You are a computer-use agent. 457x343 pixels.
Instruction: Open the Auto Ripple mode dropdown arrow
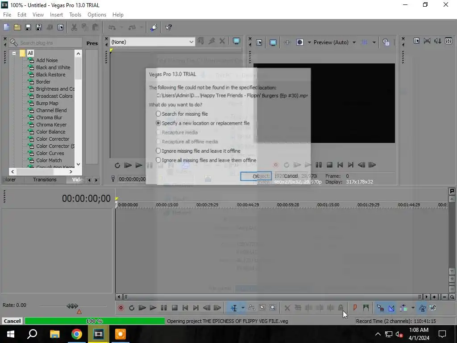[413, 308]
